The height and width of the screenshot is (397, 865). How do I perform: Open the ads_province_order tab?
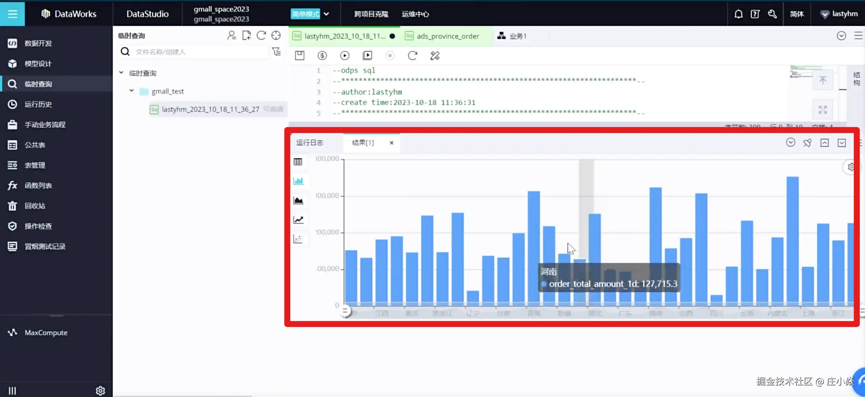point(447,36)
